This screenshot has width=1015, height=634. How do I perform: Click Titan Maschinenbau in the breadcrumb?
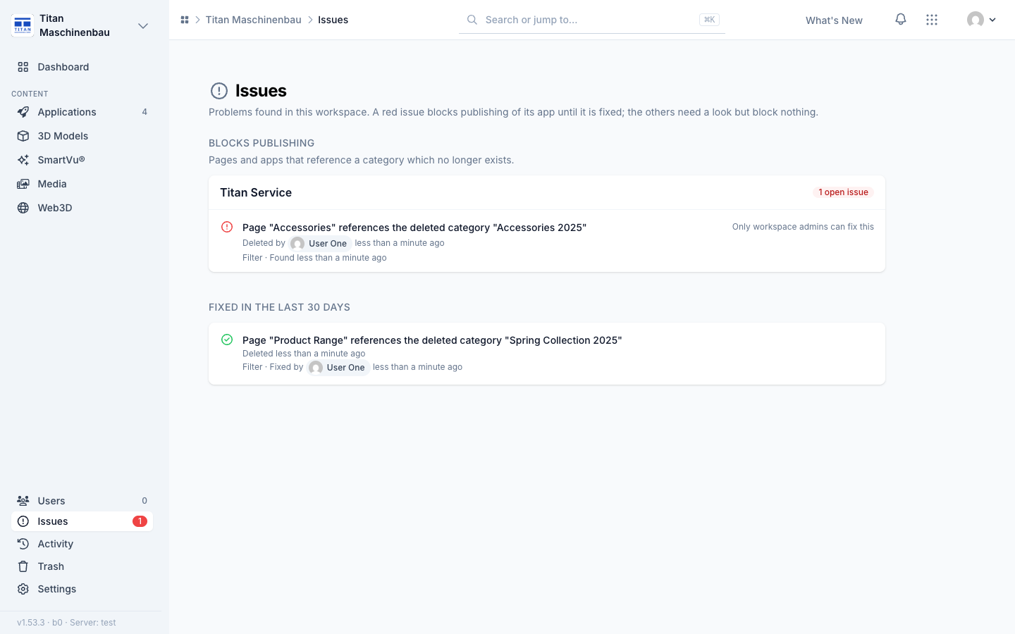click(254, 20)
